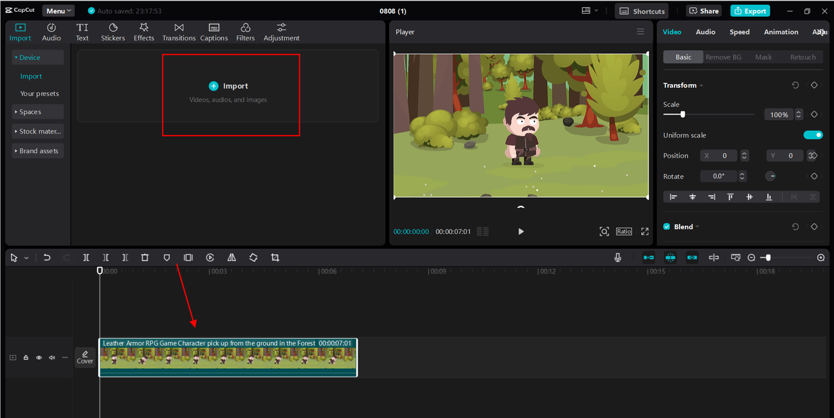Click the Export button
This screenshot has height=418, width=834.
tap(750, 11)
